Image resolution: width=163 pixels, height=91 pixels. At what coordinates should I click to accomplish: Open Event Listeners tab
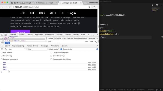[x=68, y=38]
